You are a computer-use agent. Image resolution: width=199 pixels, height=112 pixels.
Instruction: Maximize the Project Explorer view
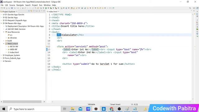44,11
